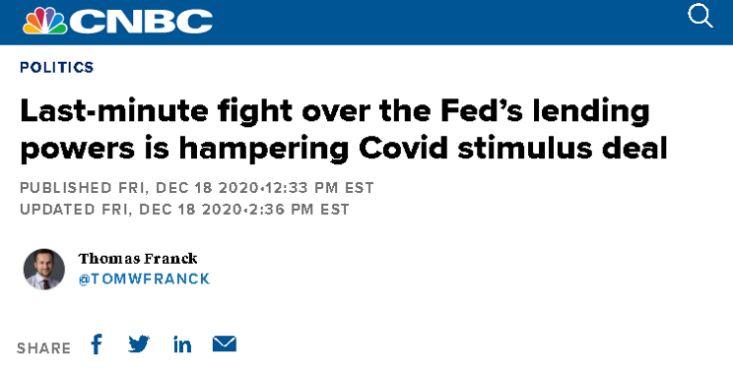Screen dimensions: 733x377
Task: Click the PUBLISHED timestamp line
Action: 197,188
